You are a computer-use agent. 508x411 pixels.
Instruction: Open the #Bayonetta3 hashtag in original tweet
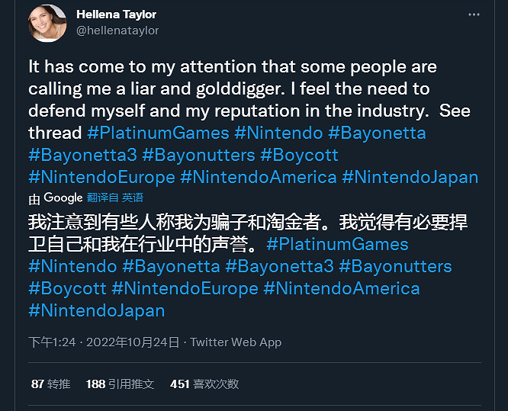tap(83, 155)
